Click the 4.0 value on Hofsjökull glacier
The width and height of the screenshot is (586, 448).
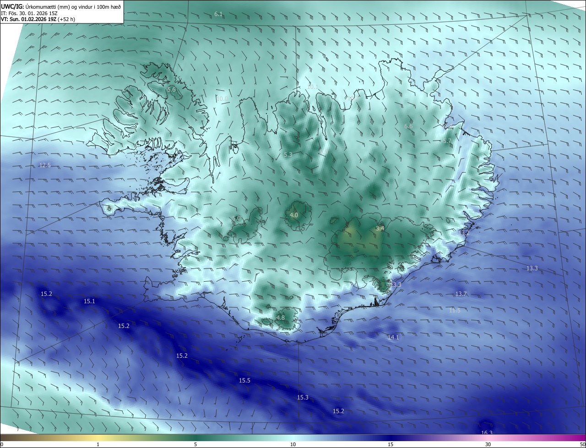point(294,215)
